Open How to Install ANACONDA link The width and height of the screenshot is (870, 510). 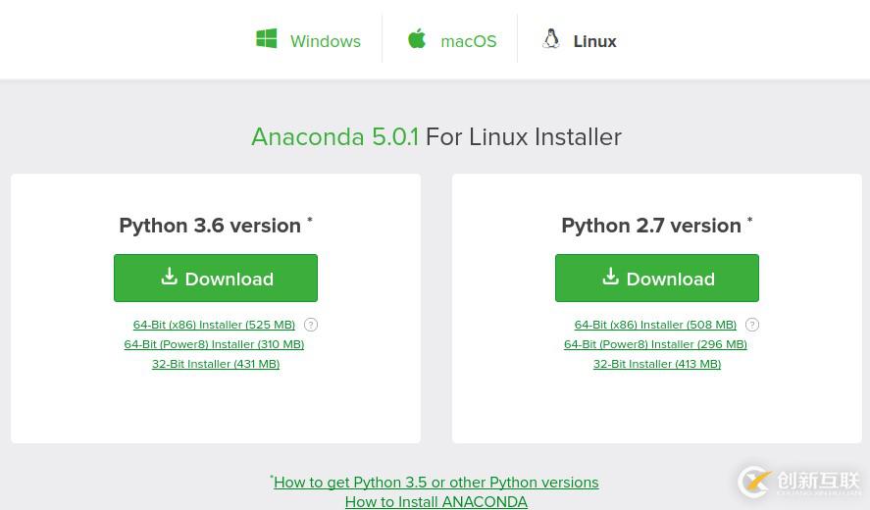[435, 501]
